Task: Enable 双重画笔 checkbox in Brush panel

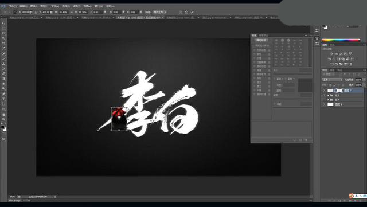Action: tap(255, 63)
